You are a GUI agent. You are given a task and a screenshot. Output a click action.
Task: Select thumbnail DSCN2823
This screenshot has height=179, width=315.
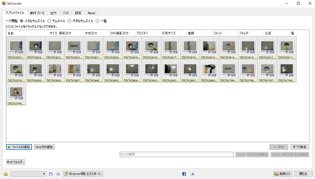point(55,48)
